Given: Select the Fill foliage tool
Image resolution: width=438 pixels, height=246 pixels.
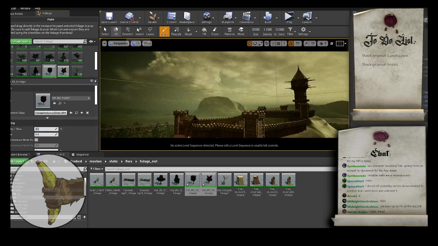Looking at the screenshot, I should (x=204, y=31).
